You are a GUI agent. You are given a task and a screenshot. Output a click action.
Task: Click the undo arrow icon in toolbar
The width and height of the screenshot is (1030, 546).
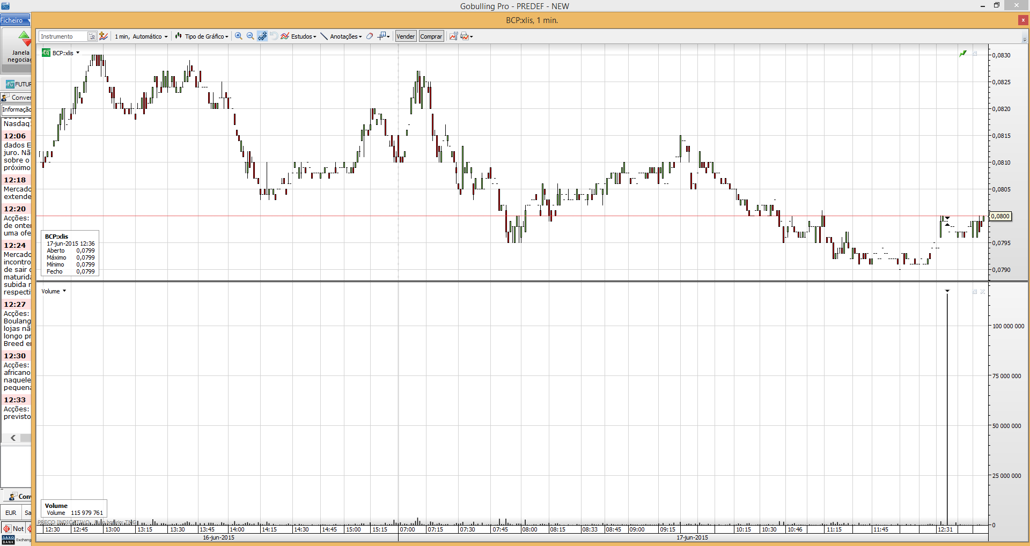pyautogui.click(x=274, y=36)
